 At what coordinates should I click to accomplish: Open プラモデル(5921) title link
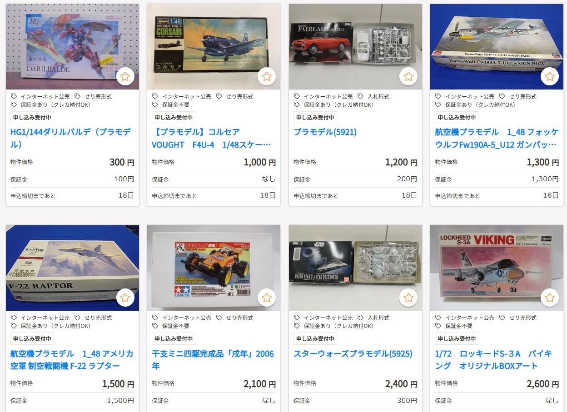coord(325,132)
